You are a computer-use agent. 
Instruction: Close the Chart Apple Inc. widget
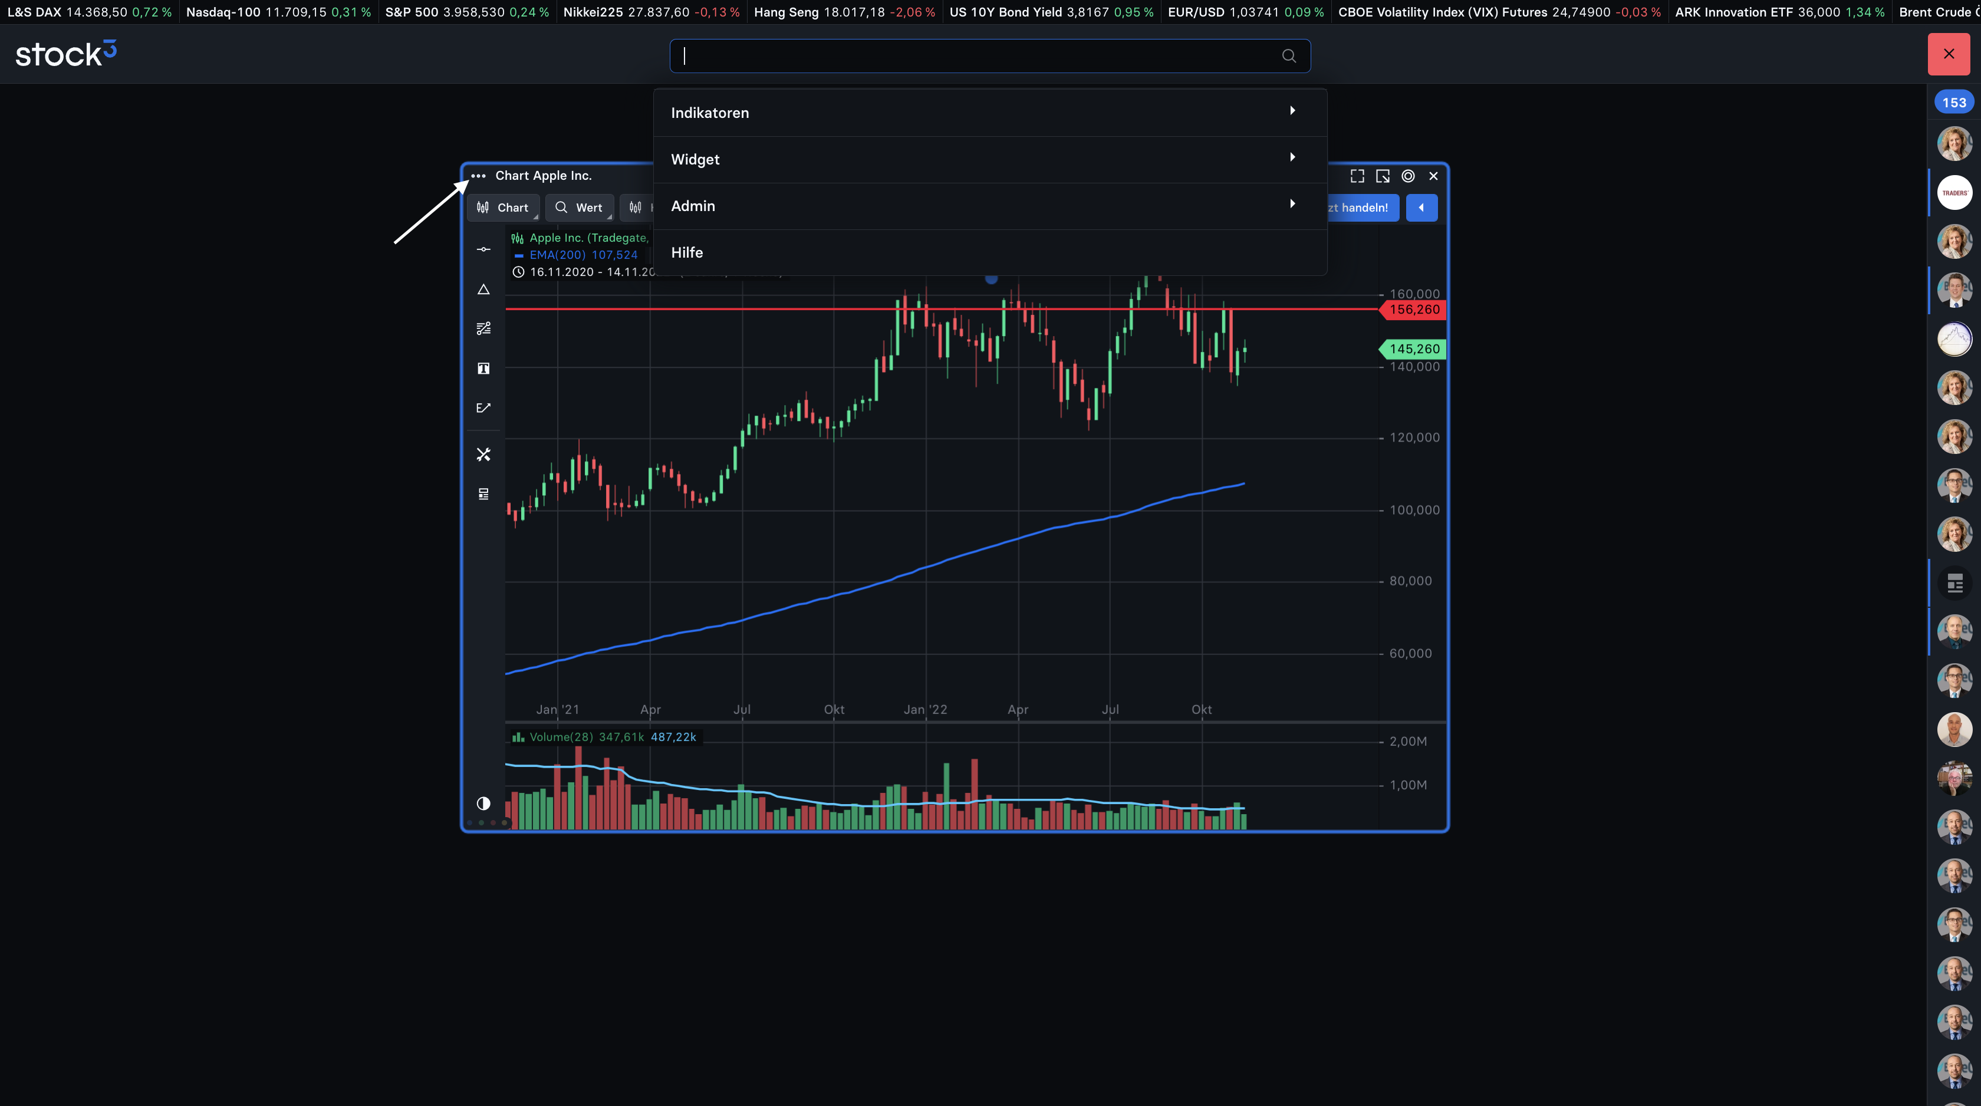point(1433,176)
